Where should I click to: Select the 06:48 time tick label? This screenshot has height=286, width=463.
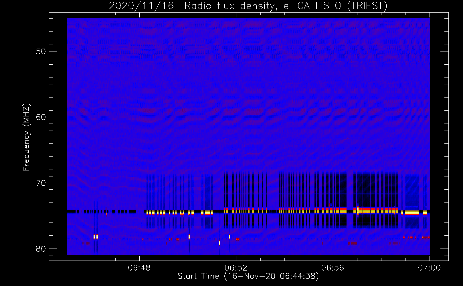(139, 268)
